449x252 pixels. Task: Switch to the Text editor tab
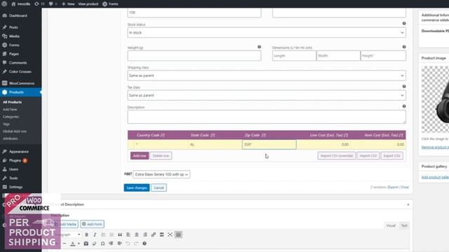[x=404, y=225]
